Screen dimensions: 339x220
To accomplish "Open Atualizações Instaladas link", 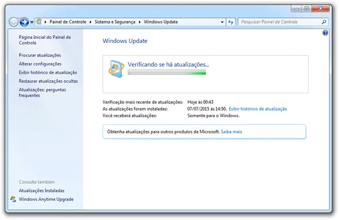I will click(42, 191).
